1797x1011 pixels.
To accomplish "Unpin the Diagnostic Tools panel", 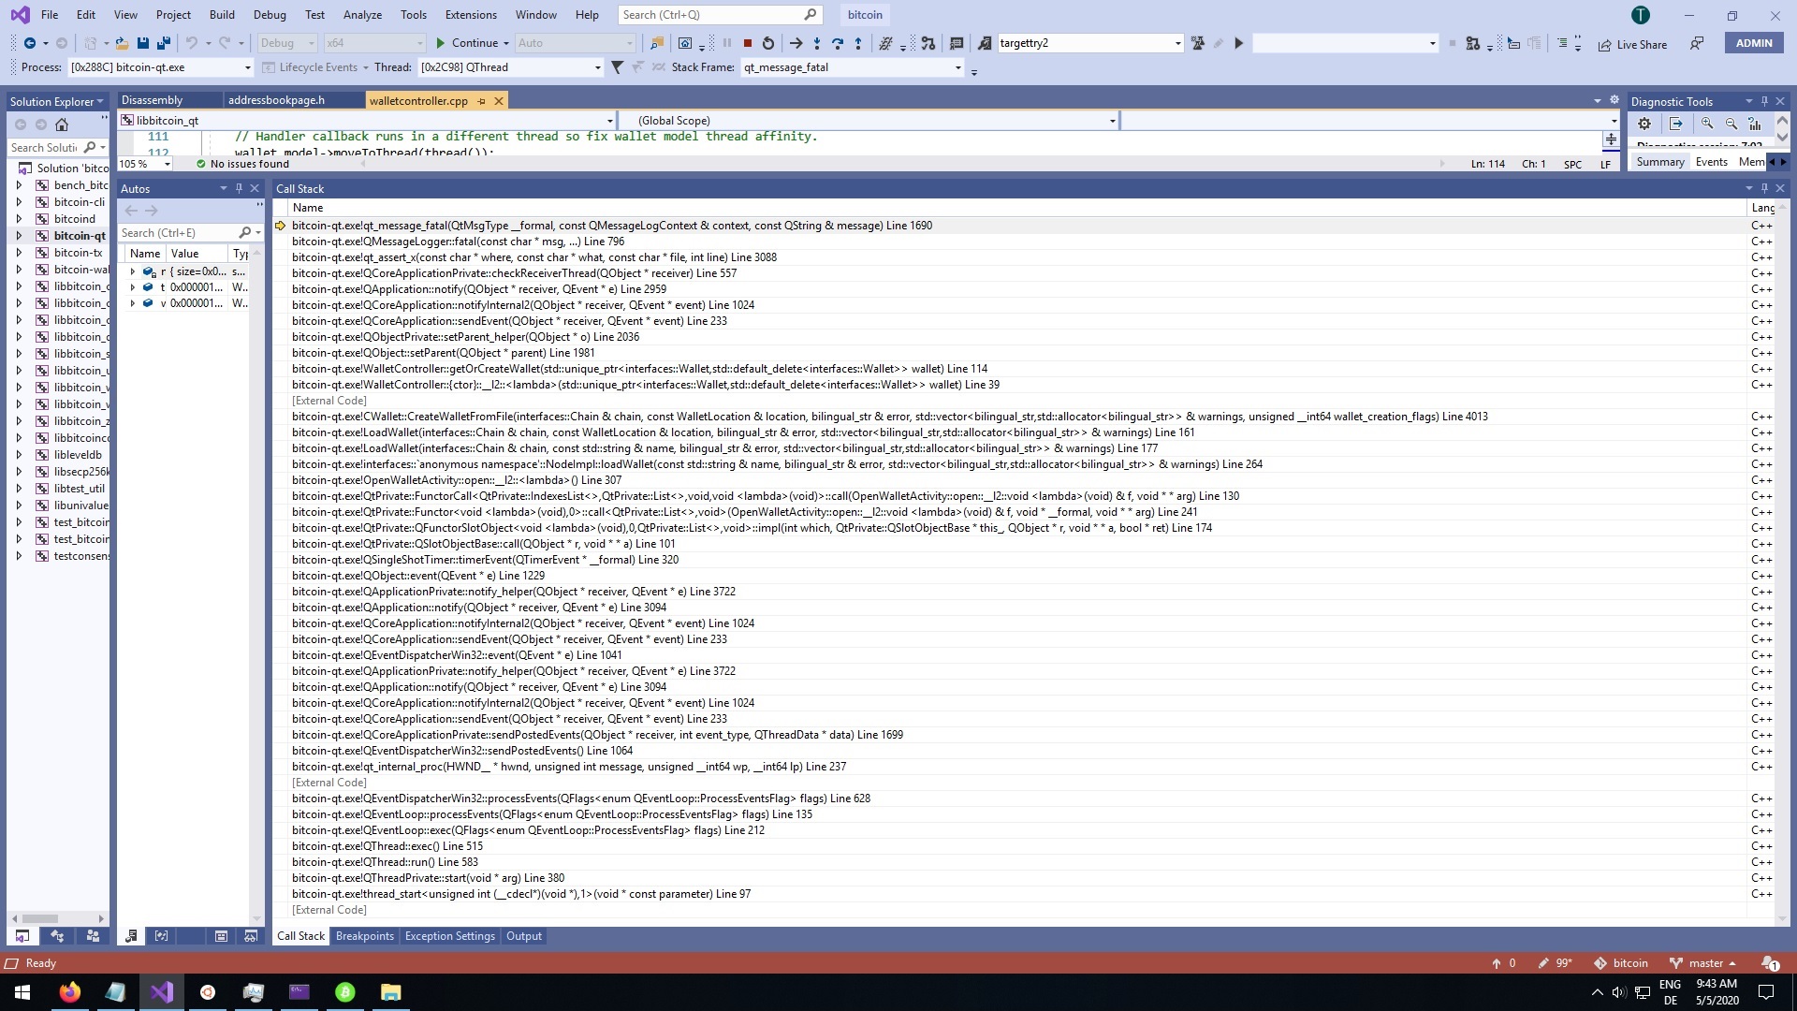I will click(1764, 101).
